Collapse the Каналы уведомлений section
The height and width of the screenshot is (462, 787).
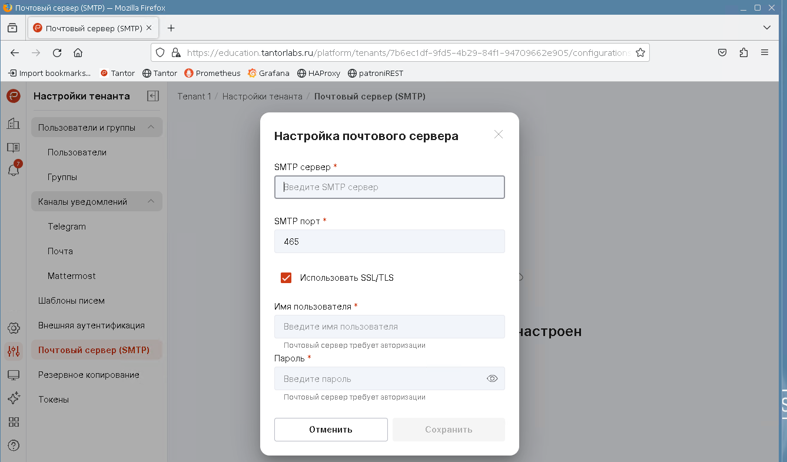[x=151, y=202]
